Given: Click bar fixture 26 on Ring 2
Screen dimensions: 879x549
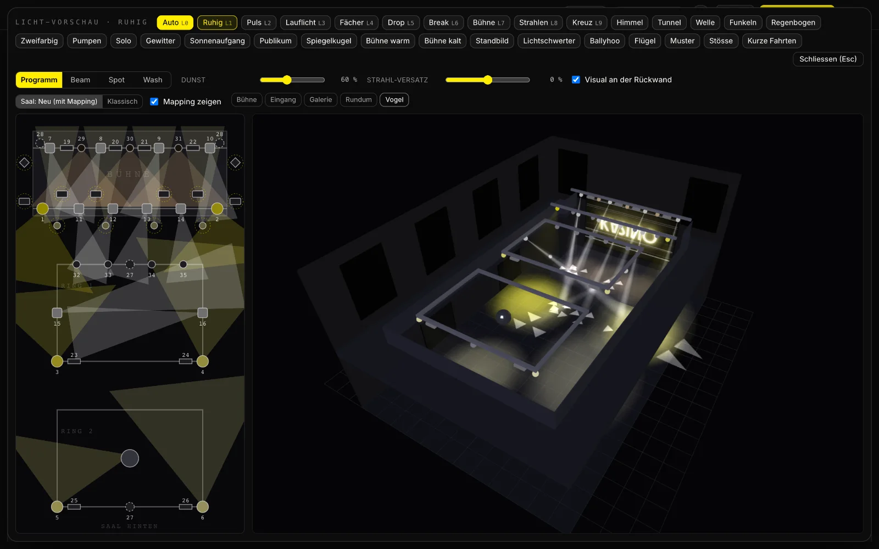Looking at the screenshot, I should coord(186,507).
